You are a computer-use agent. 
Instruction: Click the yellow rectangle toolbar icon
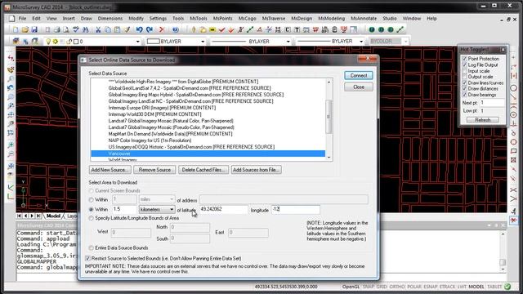(x=212, y=29)
